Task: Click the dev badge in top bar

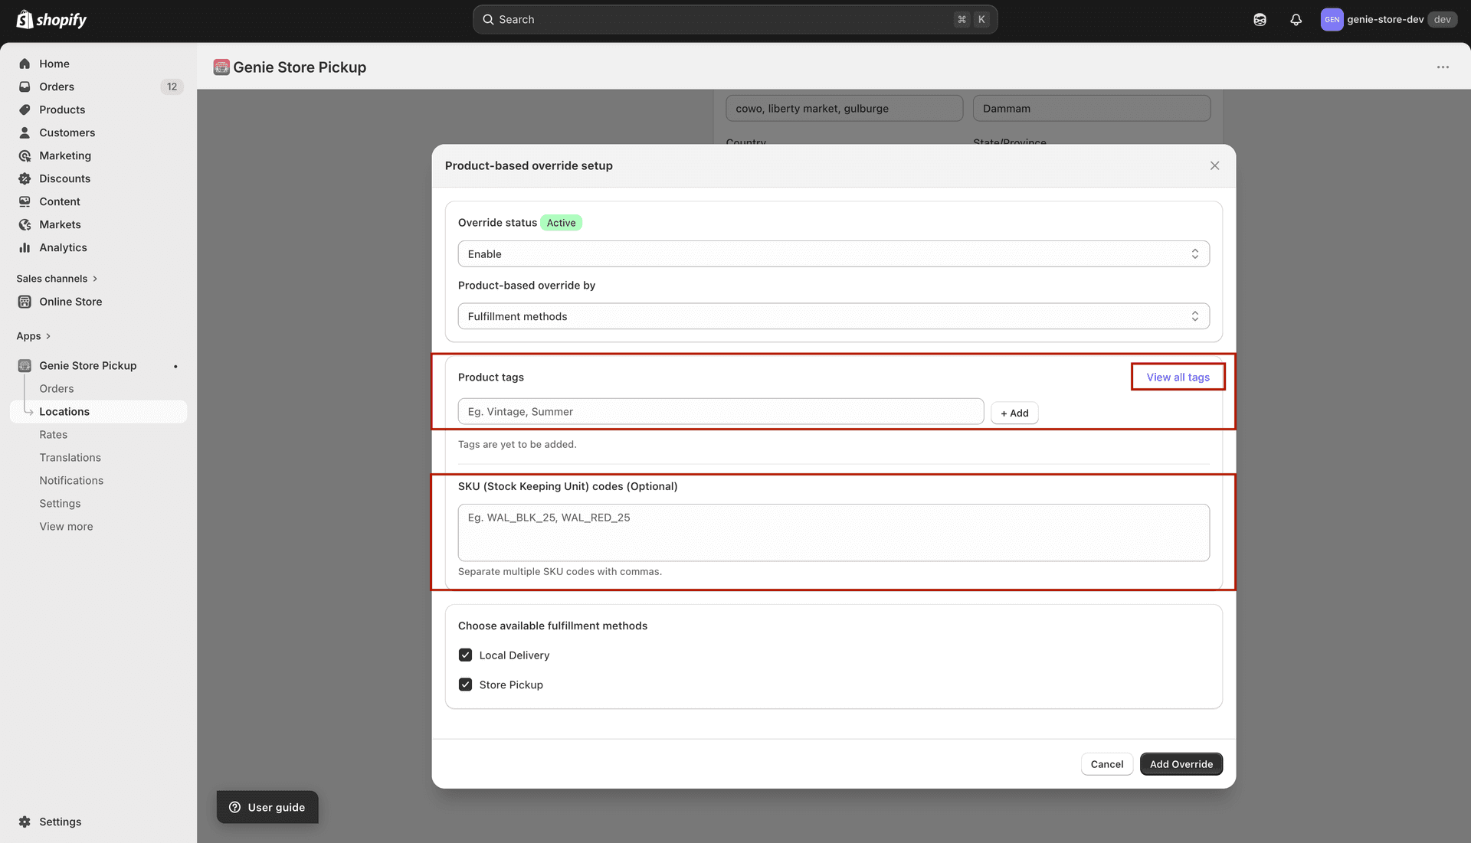Action: pos(1442,20)
